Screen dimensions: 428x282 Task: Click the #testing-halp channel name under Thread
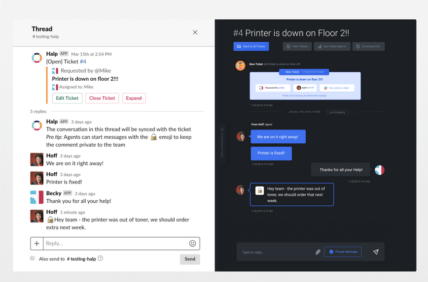45,36
